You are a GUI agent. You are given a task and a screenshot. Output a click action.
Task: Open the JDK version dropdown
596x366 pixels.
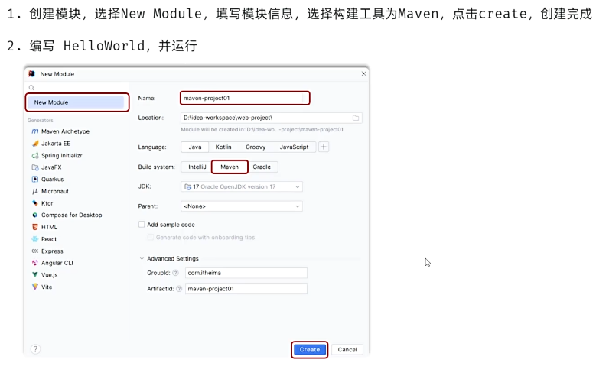(x=242, y=186)
